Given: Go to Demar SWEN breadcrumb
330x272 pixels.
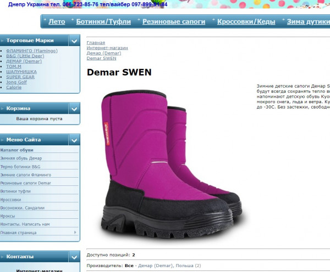Looking at the screenshot, I should (x=101, y=58).
